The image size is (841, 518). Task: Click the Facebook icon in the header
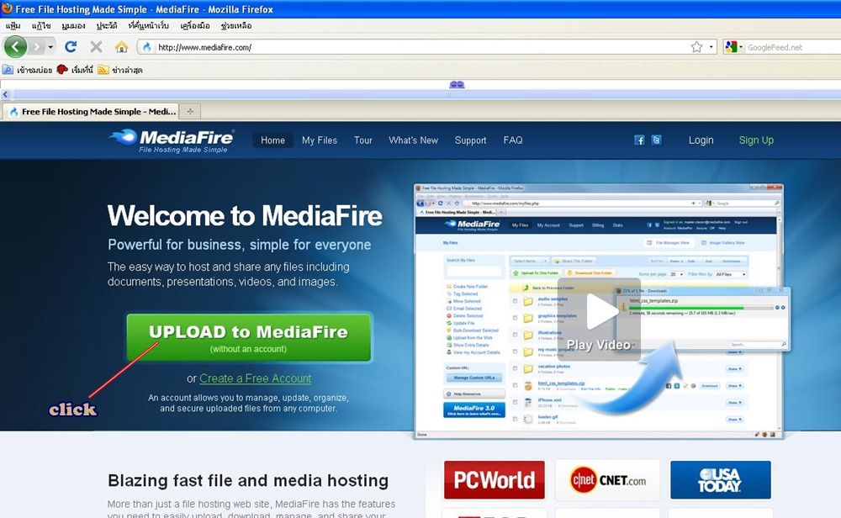click(x=639, y=140)
